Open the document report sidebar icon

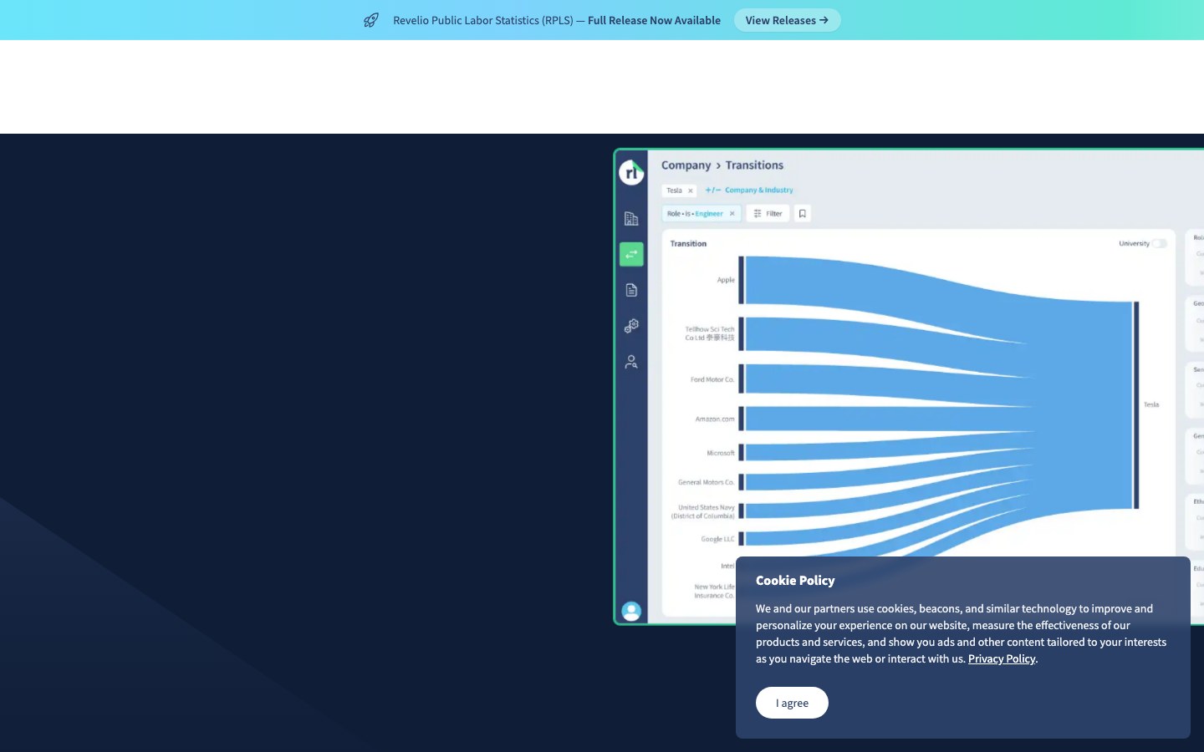click(x=631, y=290)
